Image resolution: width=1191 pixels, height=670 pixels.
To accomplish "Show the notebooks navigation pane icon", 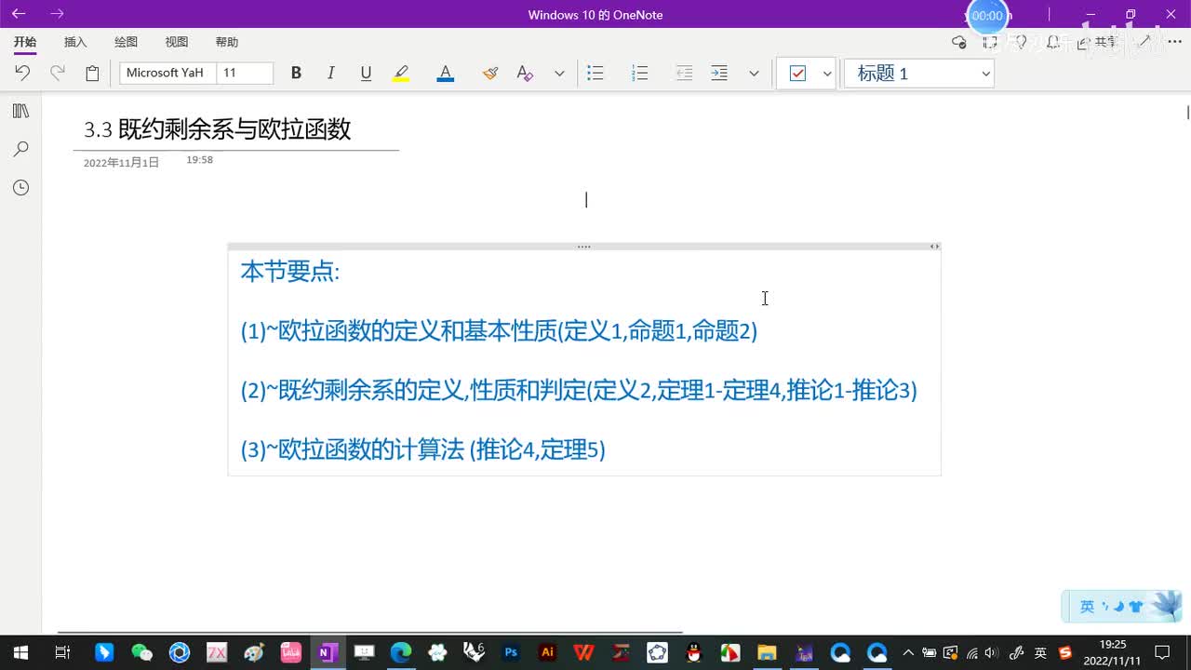I will 20,111.
